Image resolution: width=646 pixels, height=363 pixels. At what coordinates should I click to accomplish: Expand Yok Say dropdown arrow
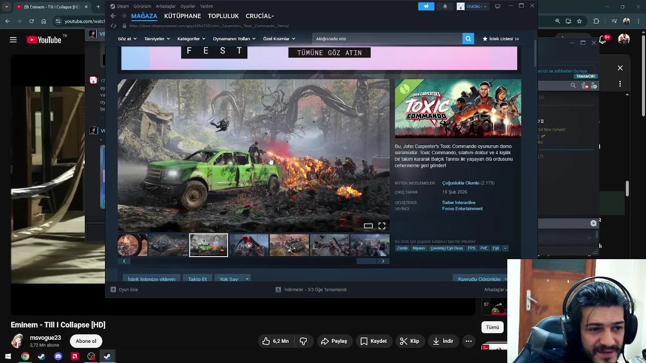(247, 279)
